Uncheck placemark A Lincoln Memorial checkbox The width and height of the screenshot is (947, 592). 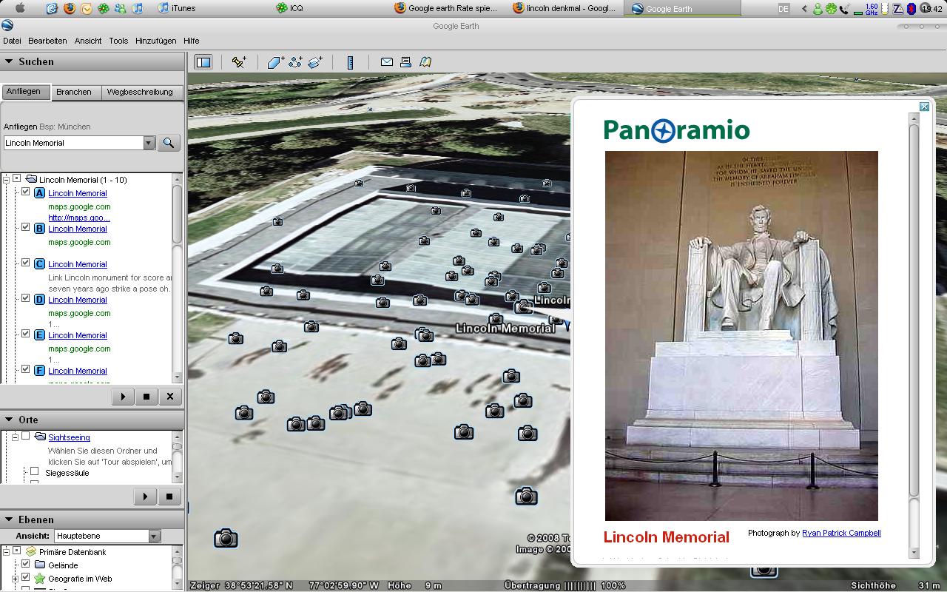[25, 192]
